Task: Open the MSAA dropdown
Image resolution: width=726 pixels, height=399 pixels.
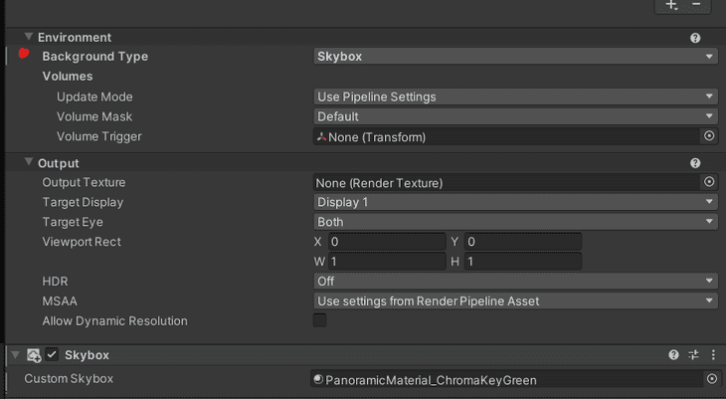Action: (x=515, y=300)
